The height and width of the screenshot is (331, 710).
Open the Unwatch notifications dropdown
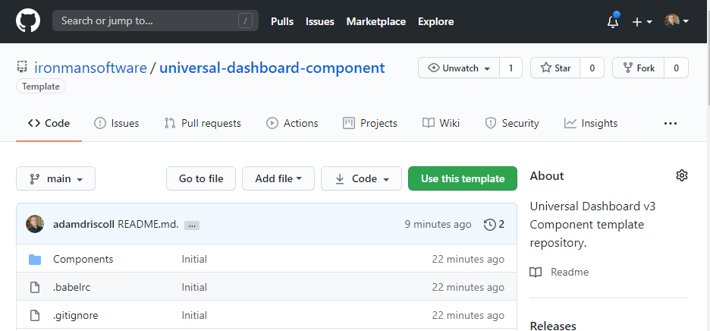459,68
